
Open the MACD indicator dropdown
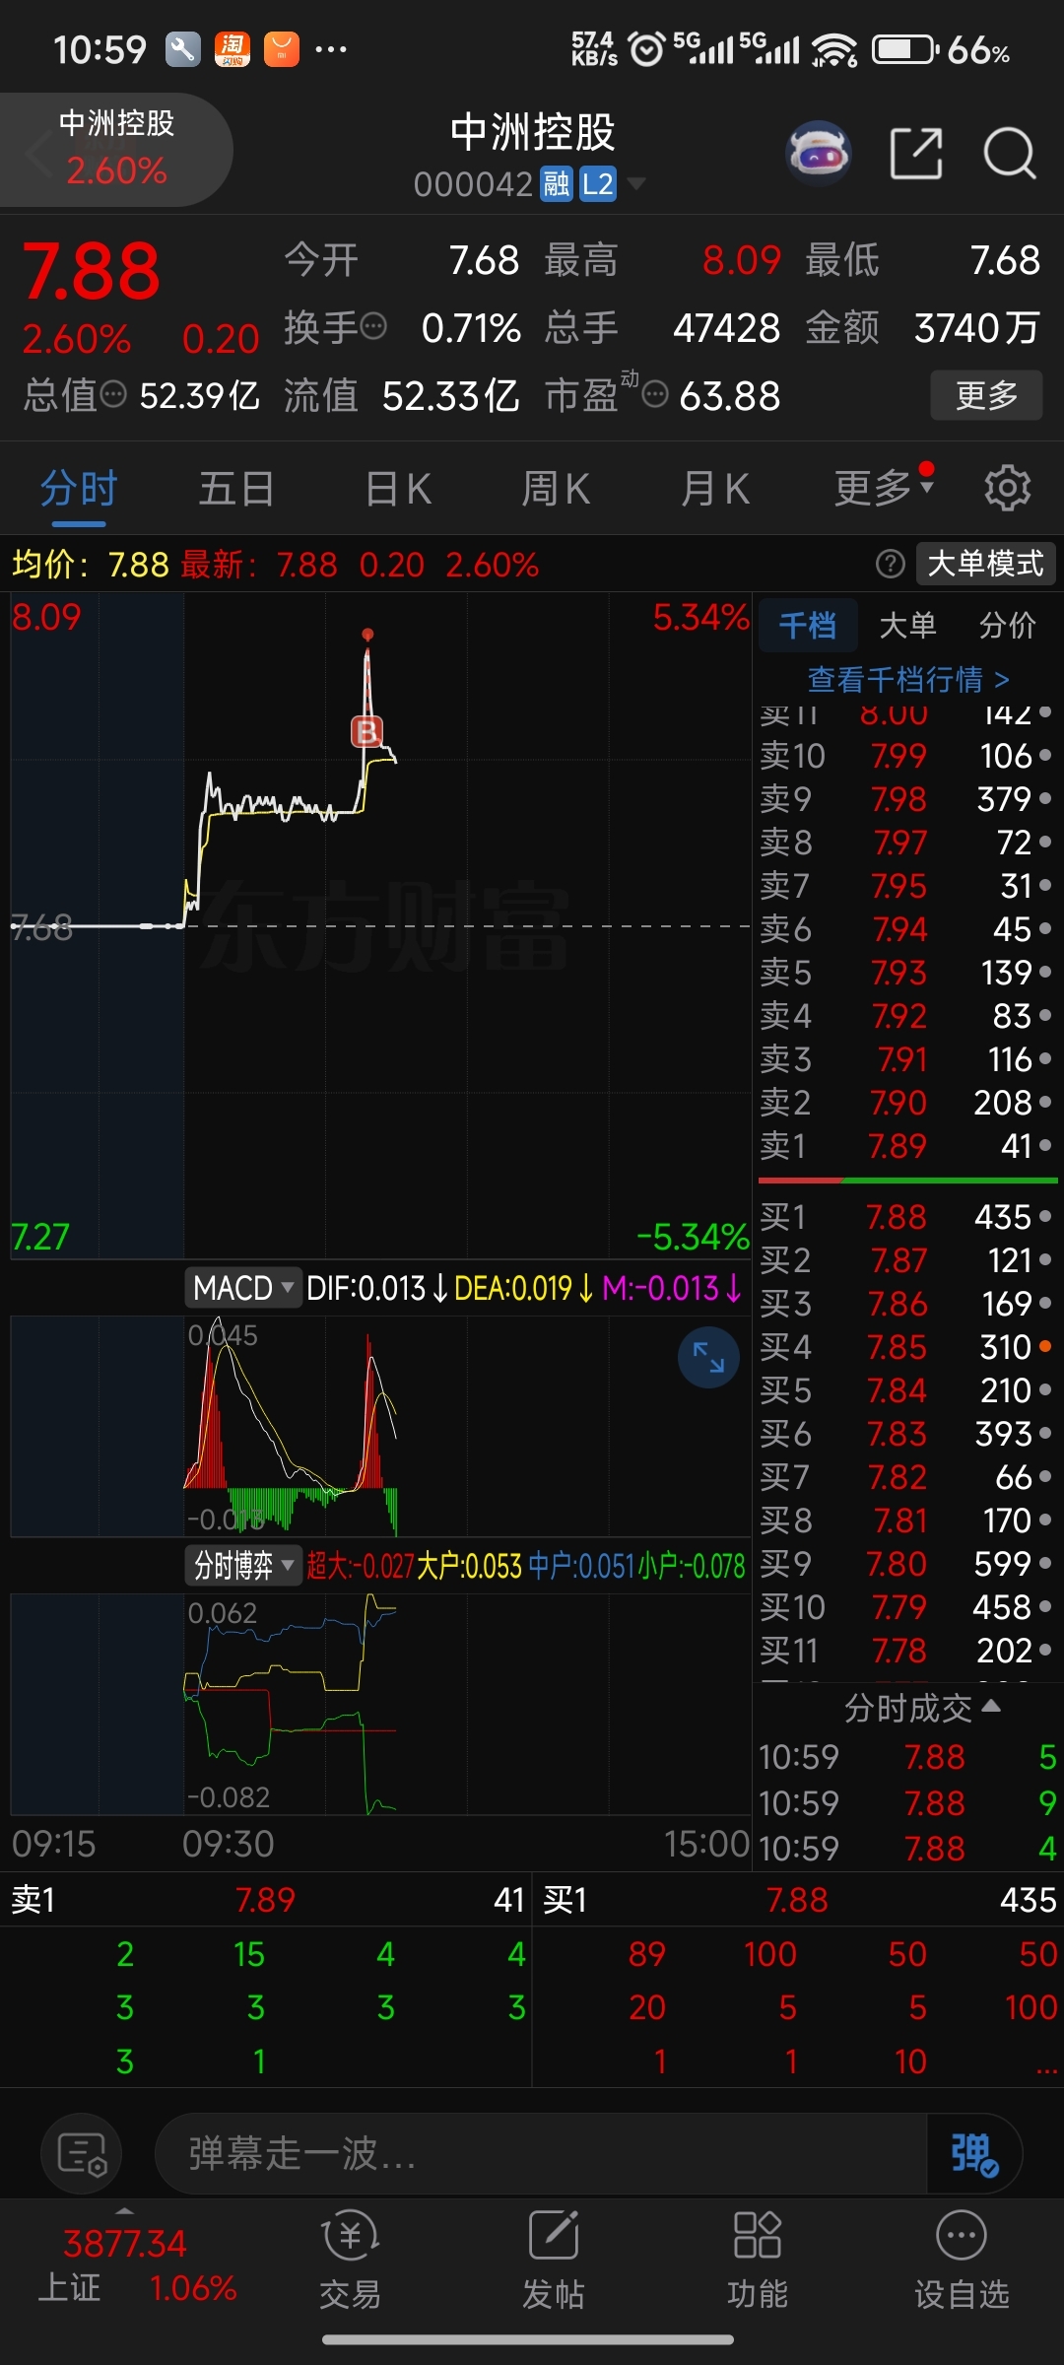(x=243, y=1288)
